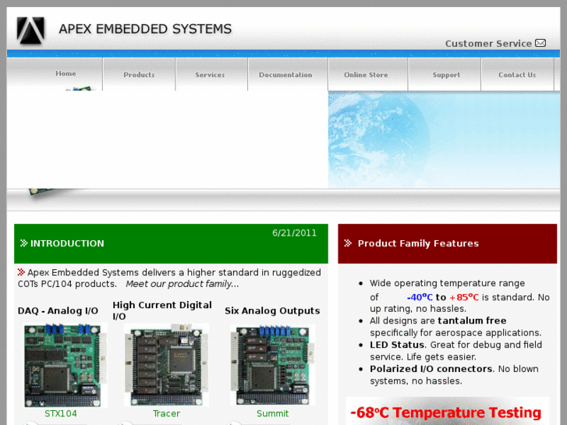
Task: Open the Support menu
Action: pyautogui.click(x=446, y=75)
